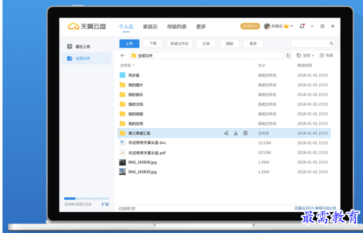Click the 我的应用 folder icon
The image size is (363, 233).
tap(122, 123)
